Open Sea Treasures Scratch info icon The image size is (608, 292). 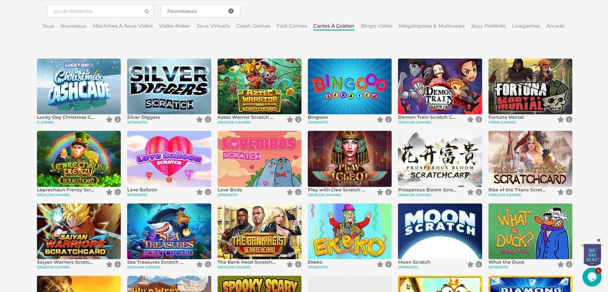click(208, 265)
